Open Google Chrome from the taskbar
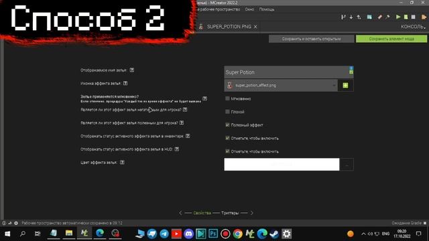The height and width of the screenshot is (241, 429). click(238, 234)
